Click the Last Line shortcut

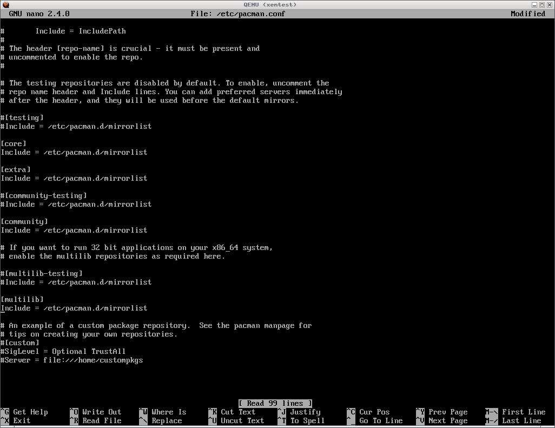tap(521, 420)
